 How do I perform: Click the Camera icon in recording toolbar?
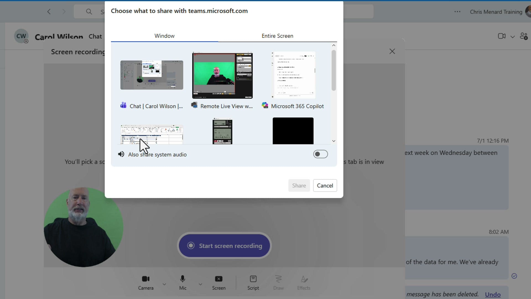point(146,279)
